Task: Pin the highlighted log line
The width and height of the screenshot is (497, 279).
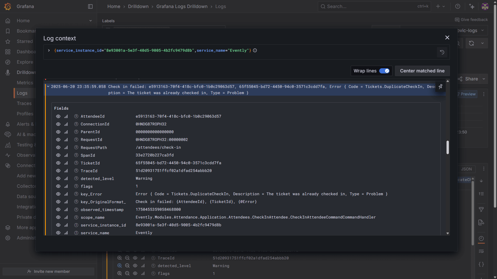Action: [440, 87]
